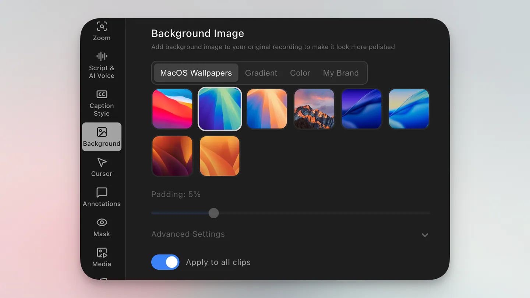Open the Zoom tool in sidebar
Image resolution: width=530 pixels, height=298 pixels.
(x=102, y=31)
